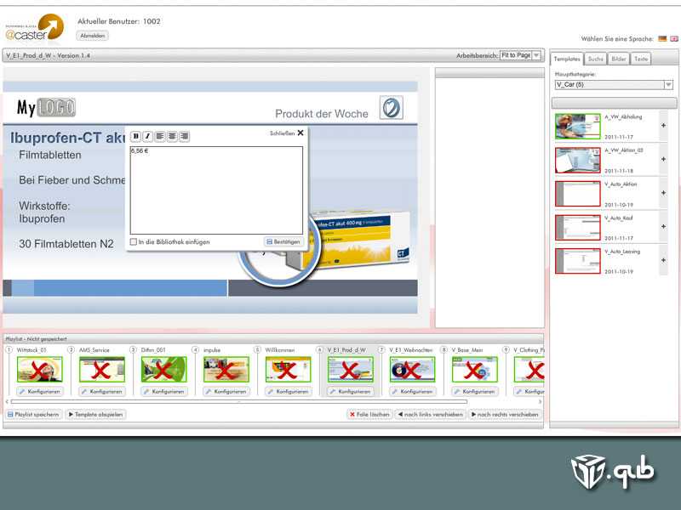Screen dimensions: 681x510
Task: Select Dithm_001 playlist thumbnail
Action: click(x=163, y=370)
